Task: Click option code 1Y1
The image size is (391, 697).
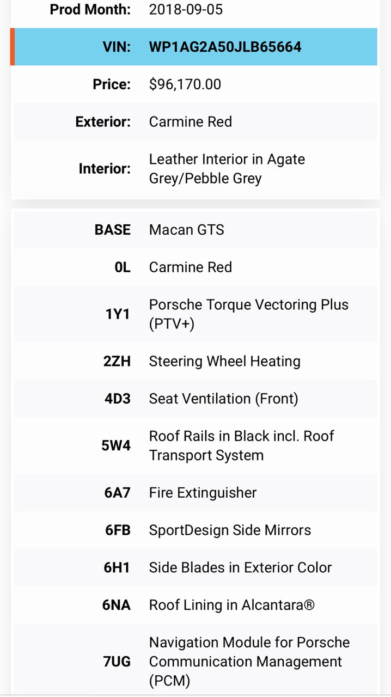Action: click(118, 314)
